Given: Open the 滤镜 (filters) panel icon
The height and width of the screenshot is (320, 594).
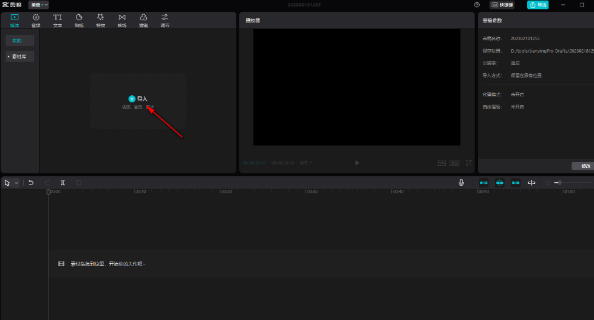Looking at the screenshot, I should pos(143,20).
